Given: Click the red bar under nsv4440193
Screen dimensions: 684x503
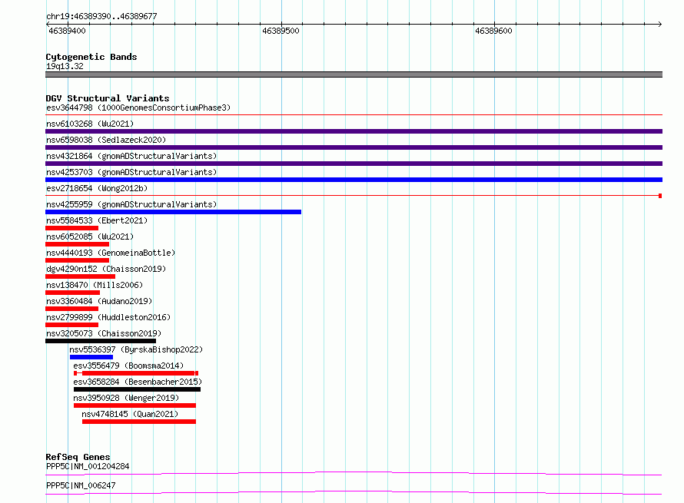Looking at the screenshot, I should point(77,260).
